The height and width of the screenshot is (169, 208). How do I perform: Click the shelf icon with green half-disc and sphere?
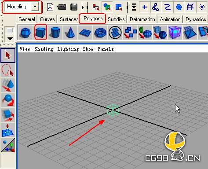point(145,33)
